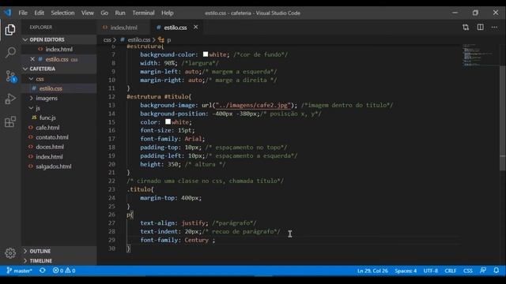Click Ln 29, Col 26 cursor position

coord(372,271)
